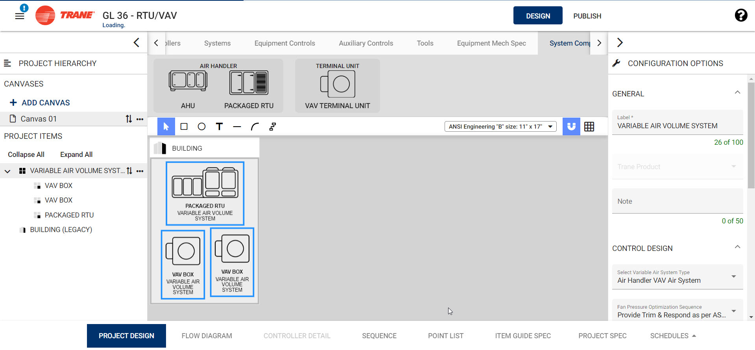The image size is (755, 350).
Task: Pick the arc drawing tool
Action: (255, 127)
